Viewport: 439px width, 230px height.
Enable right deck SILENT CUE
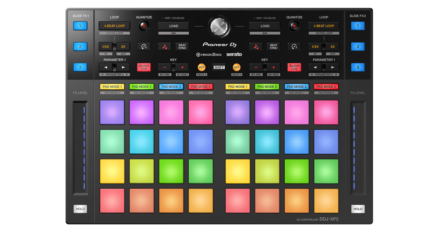pyautogui.click(x=294, y=67)
